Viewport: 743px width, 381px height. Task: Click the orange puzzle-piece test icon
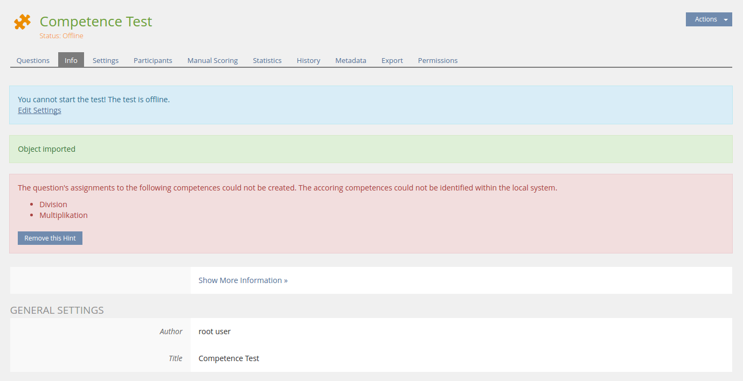point(22,22)
